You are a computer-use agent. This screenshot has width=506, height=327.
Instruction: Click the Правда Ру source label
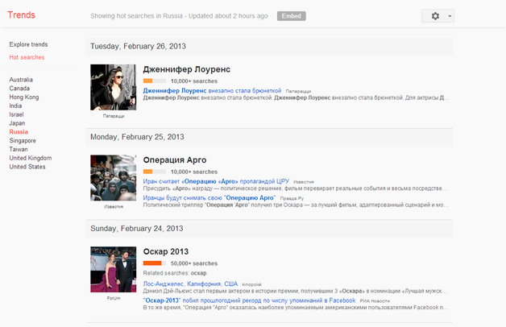click(x=292, y=199)
